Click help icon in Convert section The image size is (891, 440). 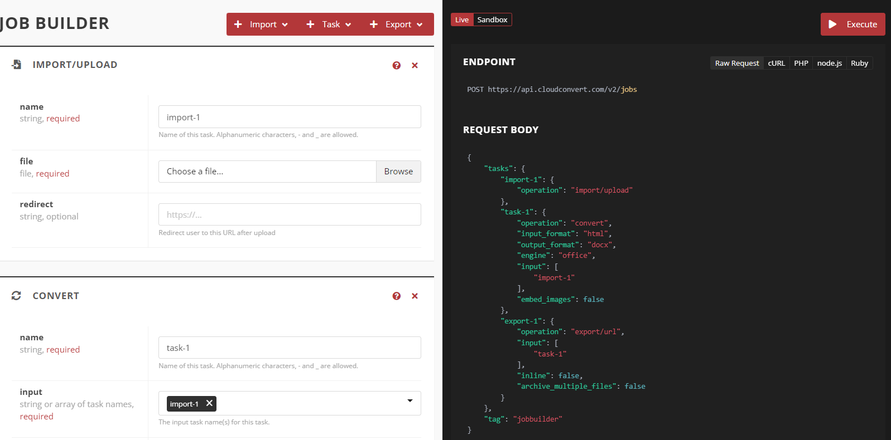[396, 296]
